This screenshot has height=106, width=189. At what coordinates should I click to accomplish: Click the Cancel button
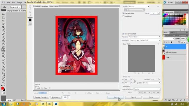[x=133, y=97]
